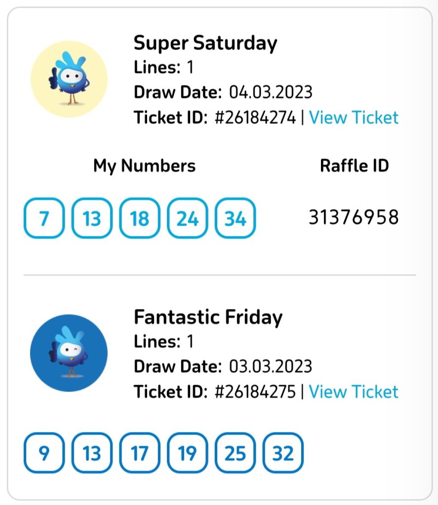Select number 7 ball in Super Saturday

click(44, 218)
